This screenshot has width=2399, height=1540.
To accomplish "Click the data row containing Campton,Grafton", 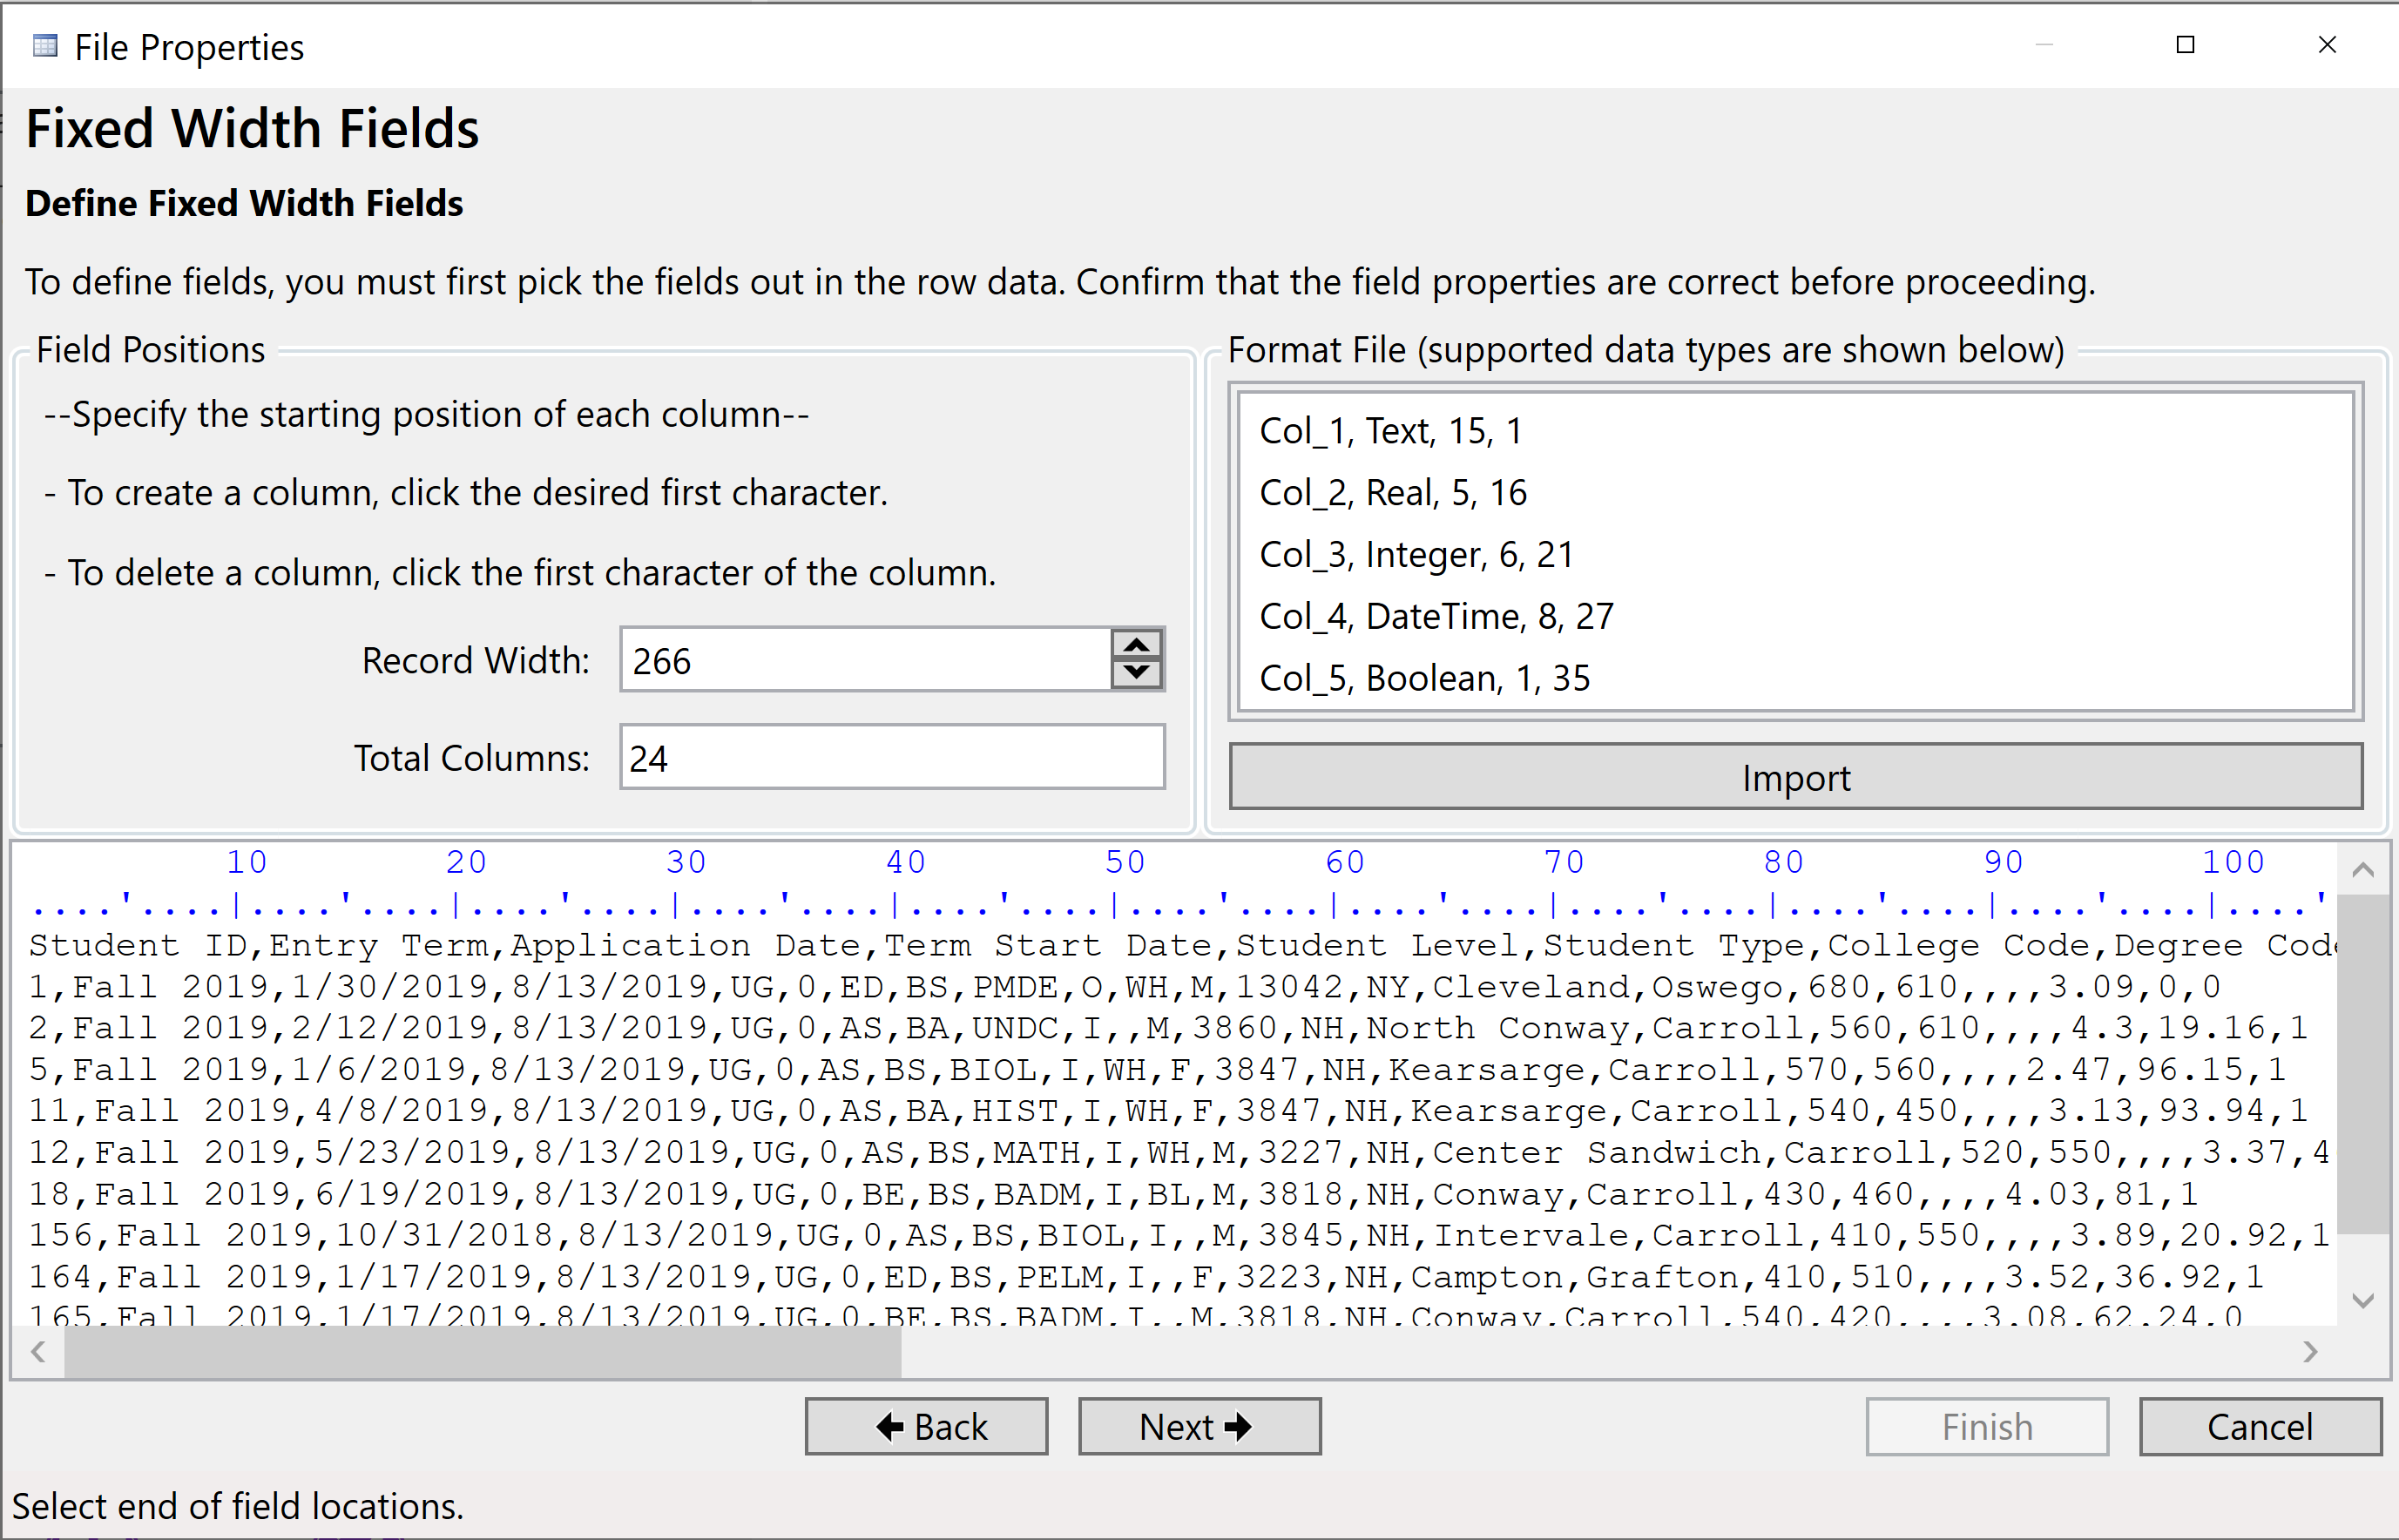I will point(1146,1277).
